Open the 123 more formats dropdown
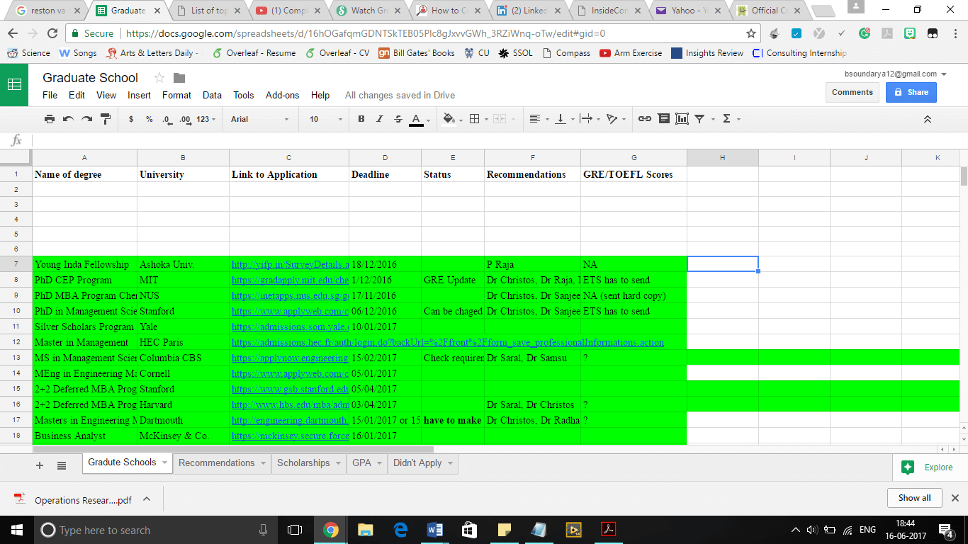The width and height of the screenshot is (968, 544). point(206,119)
